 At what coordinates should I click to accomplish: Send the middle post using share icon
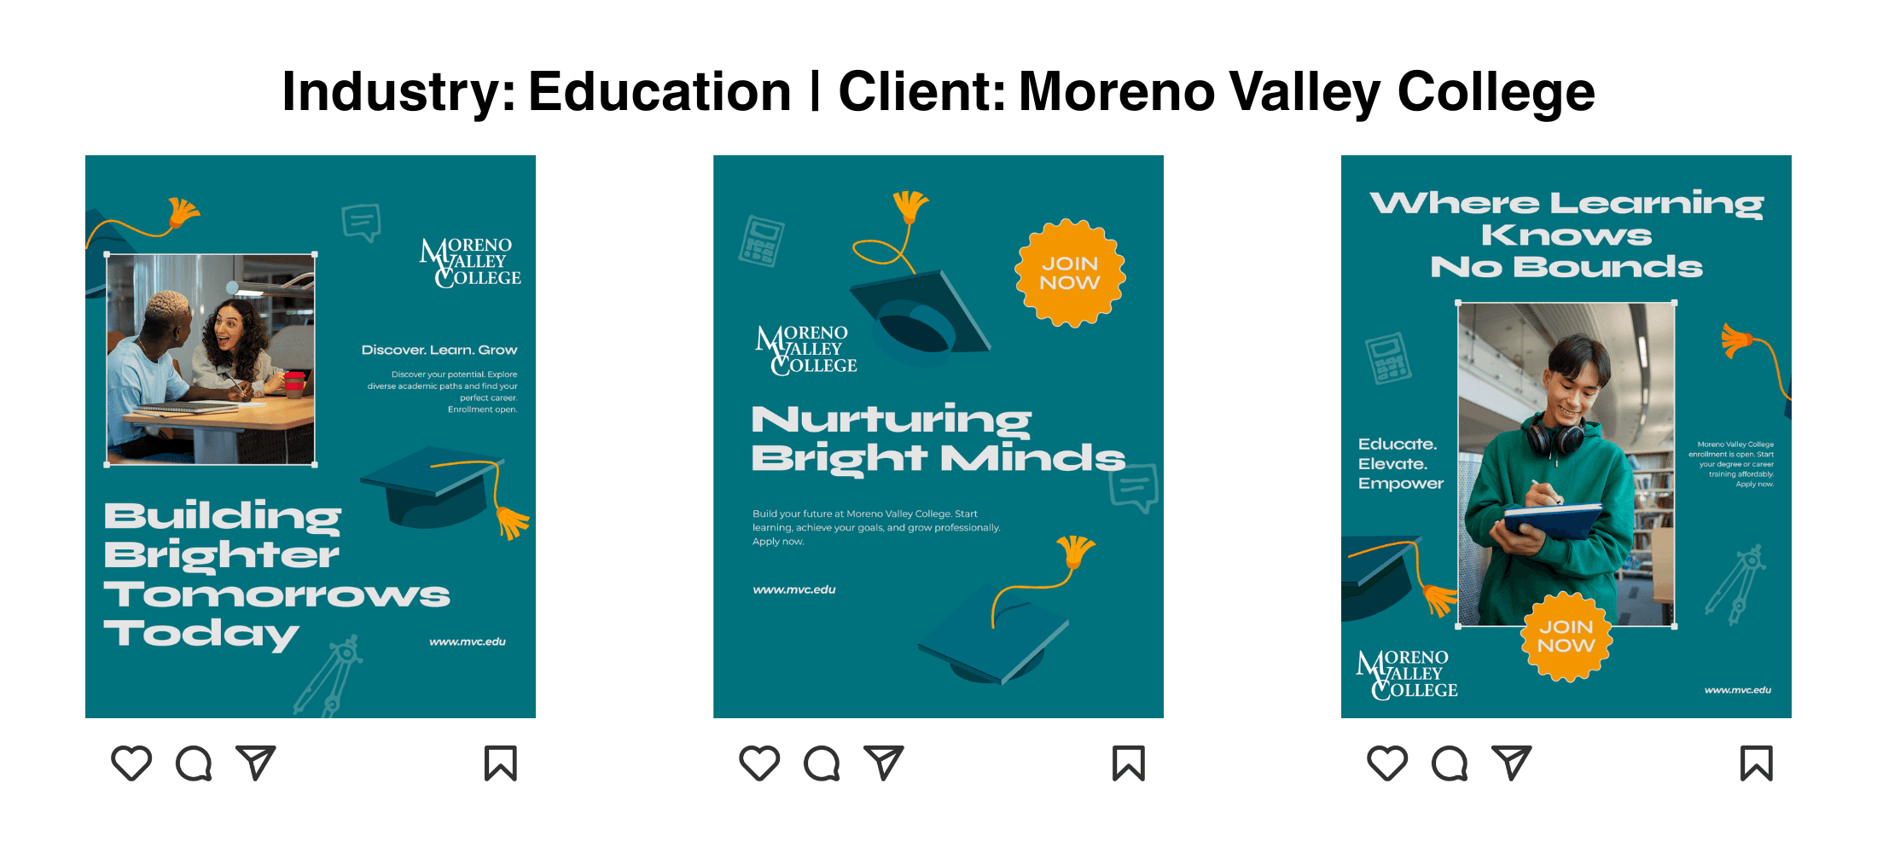(884, 763)
